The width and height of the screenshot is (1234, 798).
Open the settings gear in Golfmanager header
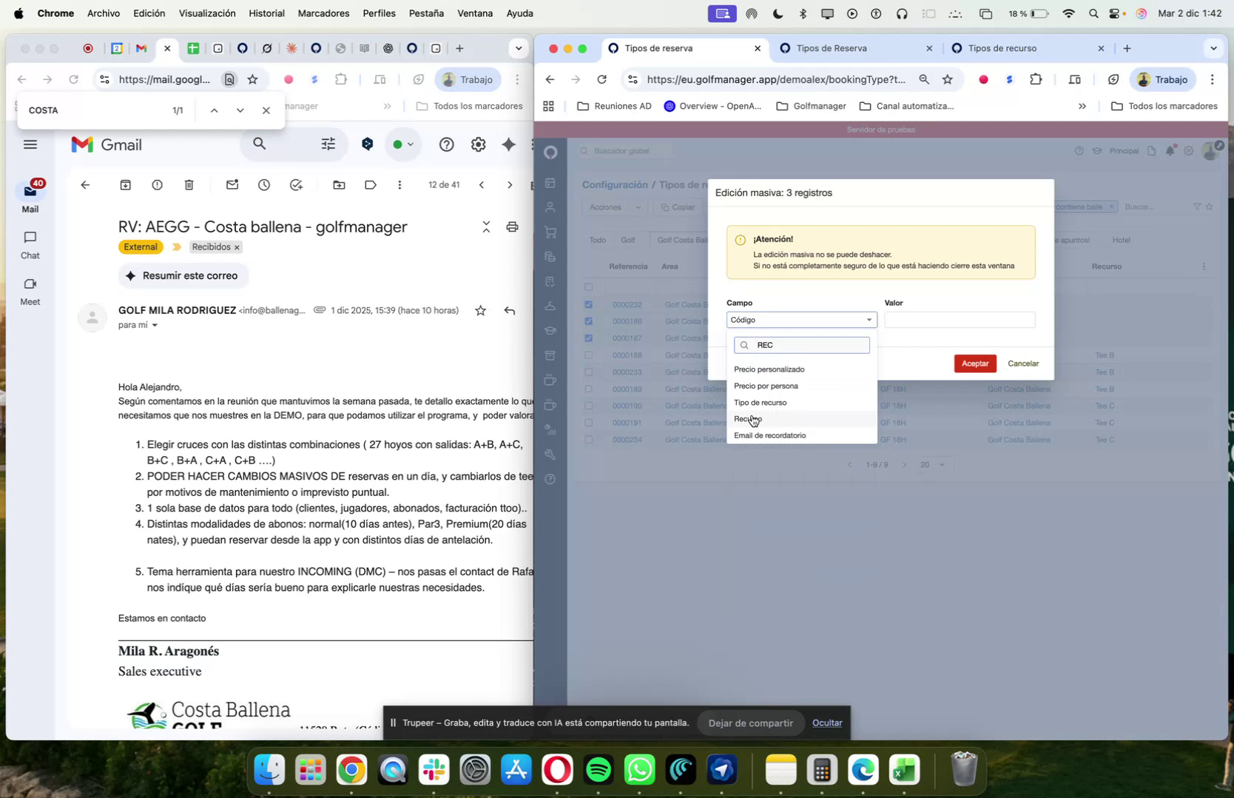1189,150
